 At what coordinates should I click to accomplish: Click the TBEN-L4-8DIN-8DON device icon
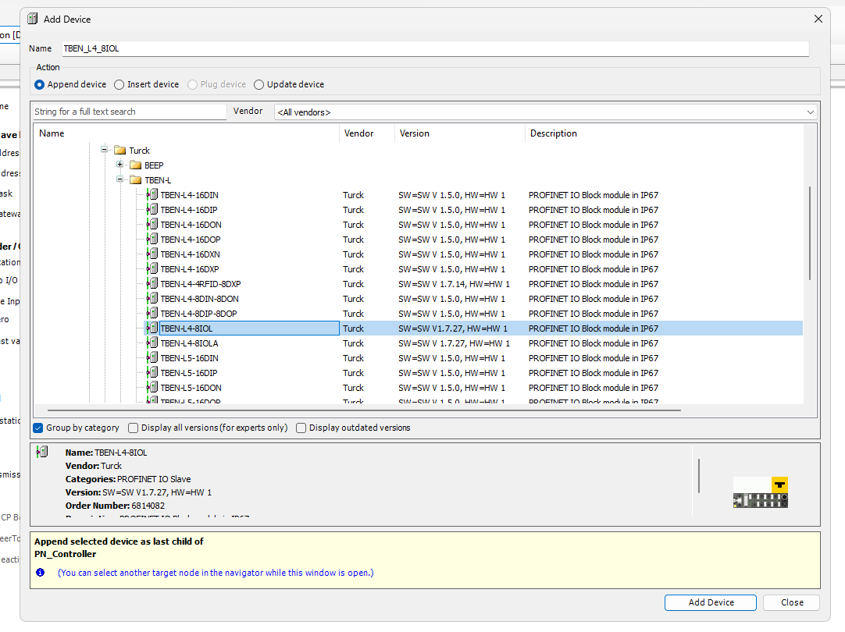(152, 298)
